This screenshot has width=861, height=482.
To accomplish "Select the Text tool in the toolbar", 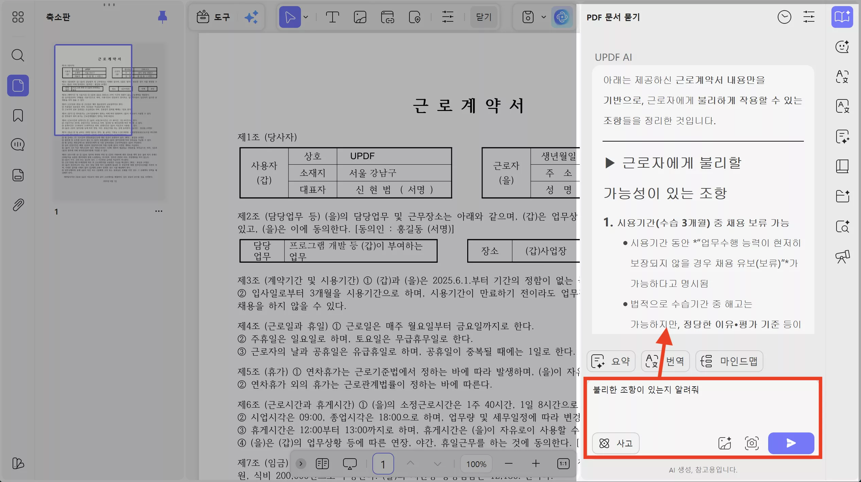I will click(333, 17).
